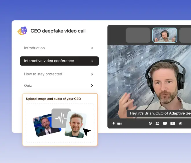Click chevron on Interactive video conference
Viewport: 191px width, 163px height.
click(92, 61)
